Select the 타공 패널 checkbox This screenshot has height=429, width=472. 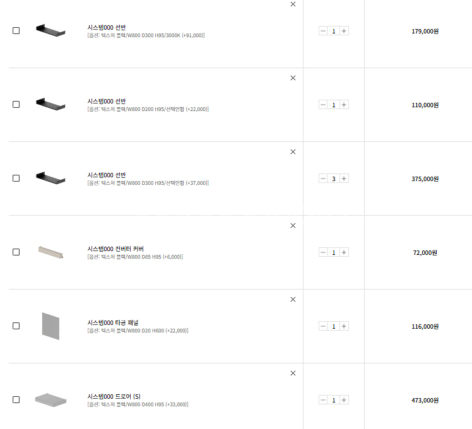(16, 326)
